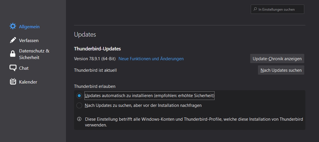Click the Verfassen pencil icon
This screenshot has width=319, height=142.
13,40
